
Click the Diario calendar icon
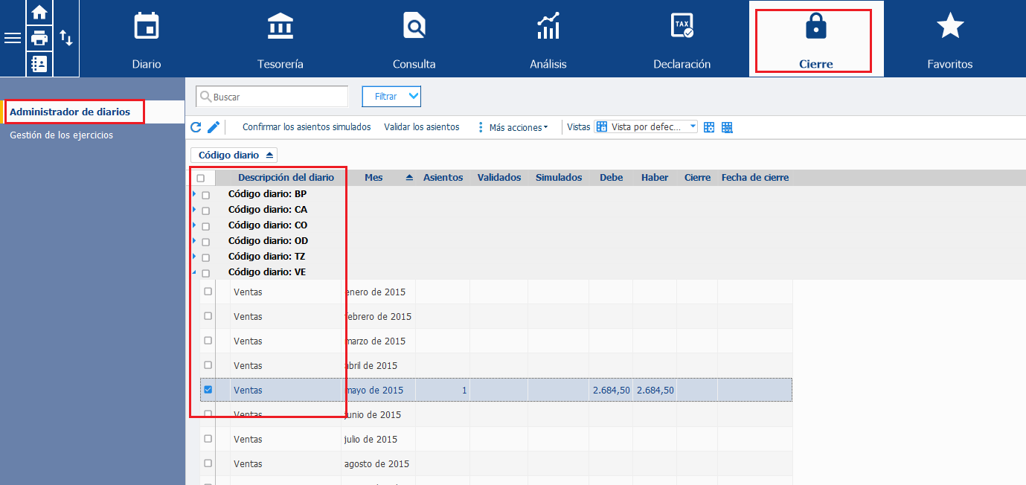[x=147, y=26]
